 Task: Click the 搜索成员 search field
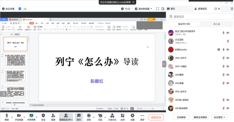pos(200,17)
